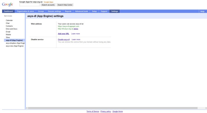
Task: Click the Google Apps orange label
Action: coord(48,2)
